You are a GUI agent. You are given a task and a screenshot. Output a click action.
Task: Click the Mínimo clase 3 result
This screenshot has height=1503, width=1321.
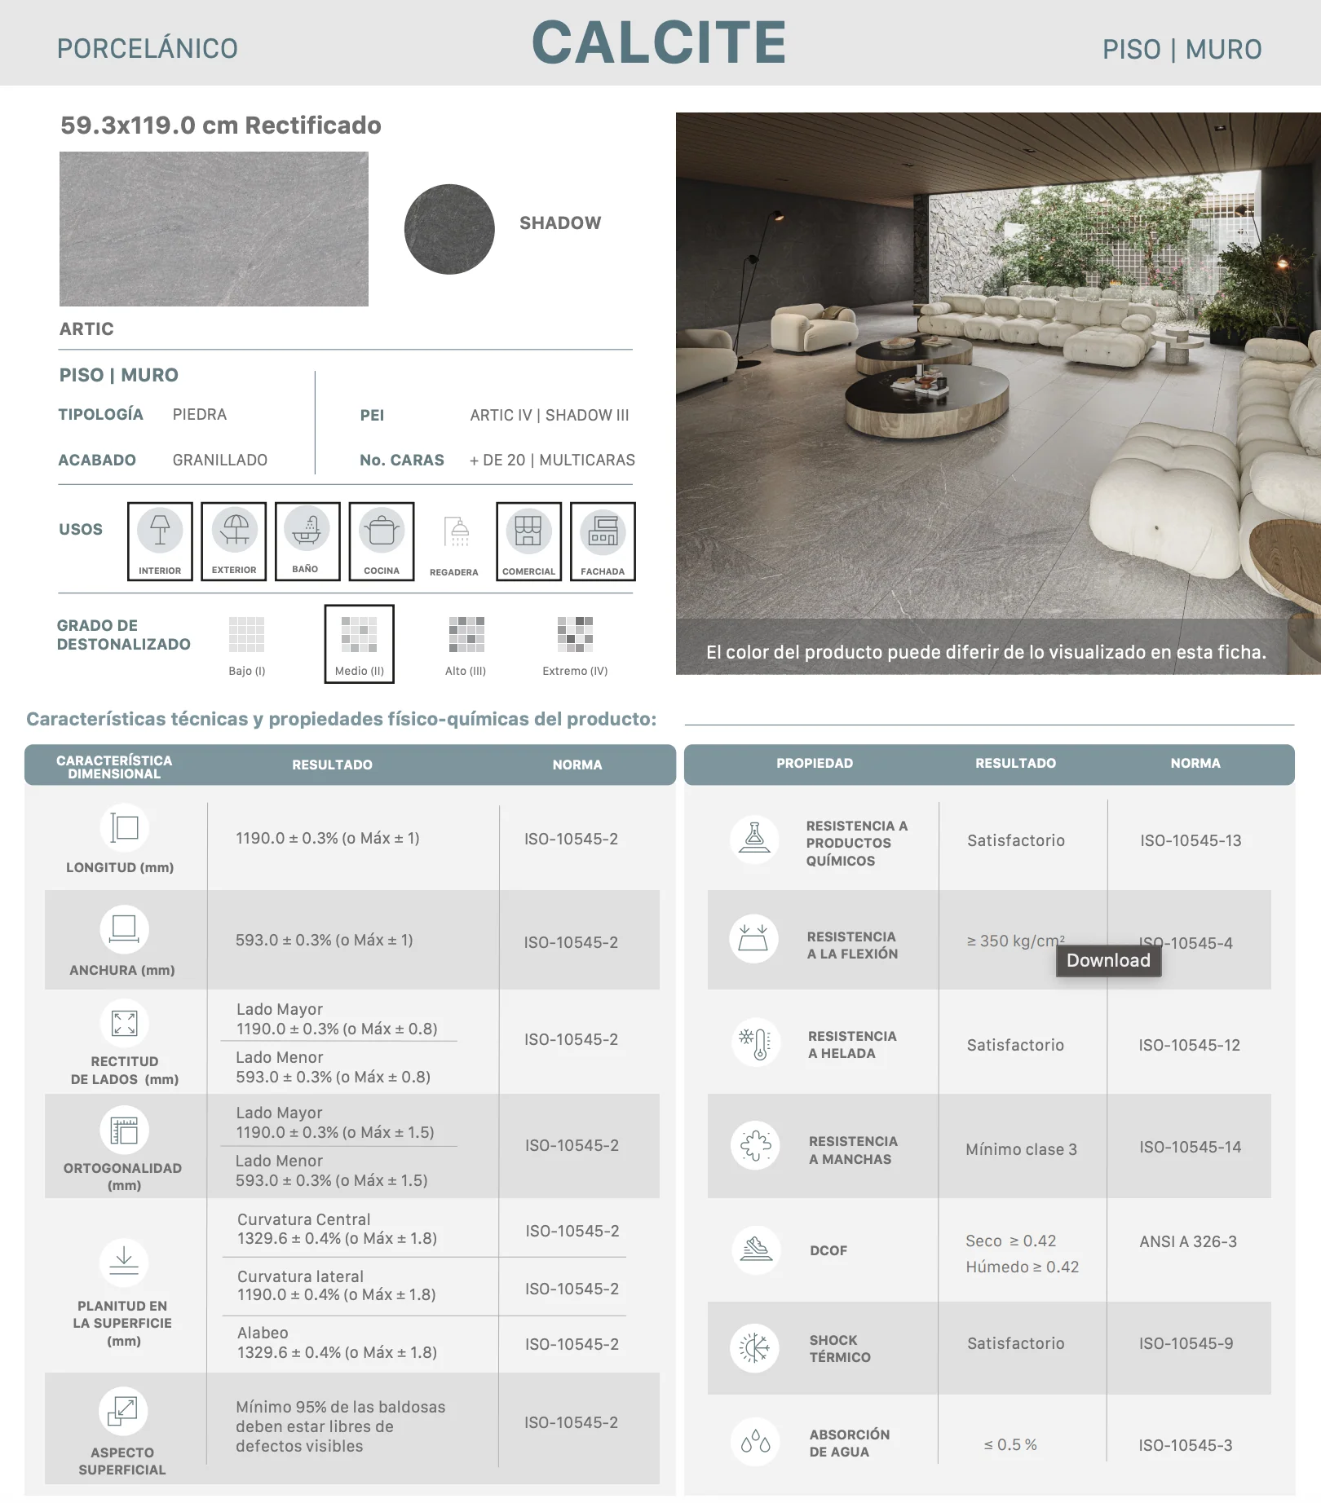tap(1021, 1149)
